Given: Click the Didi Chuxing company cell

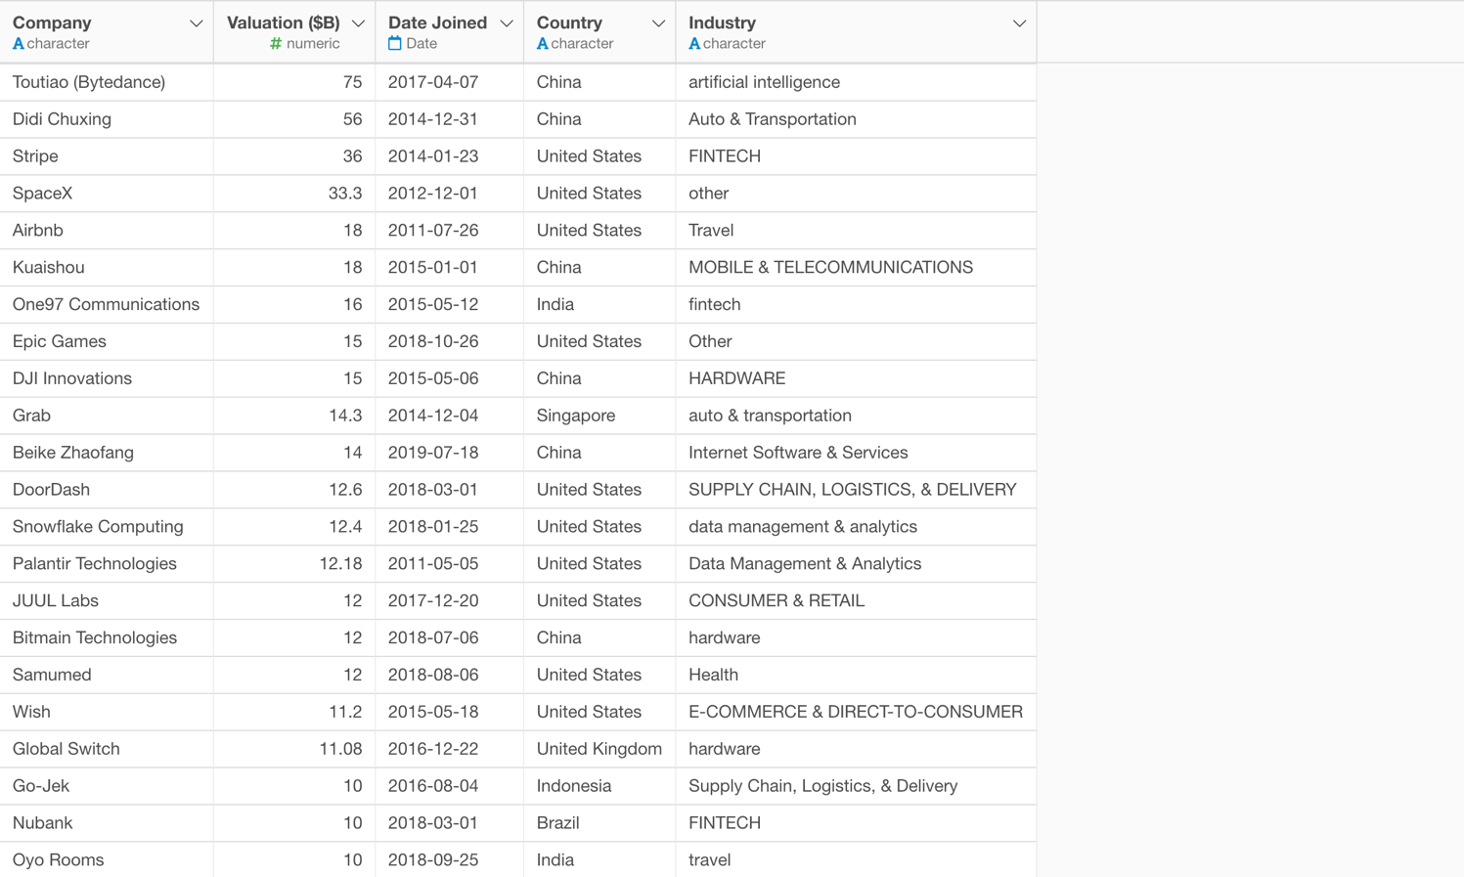Looking at the screenshot, I should (107, 119).
